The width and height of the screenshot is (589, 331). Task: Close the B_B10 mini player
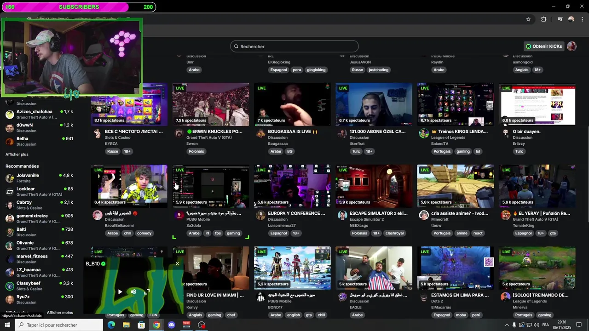pos(177,263)
